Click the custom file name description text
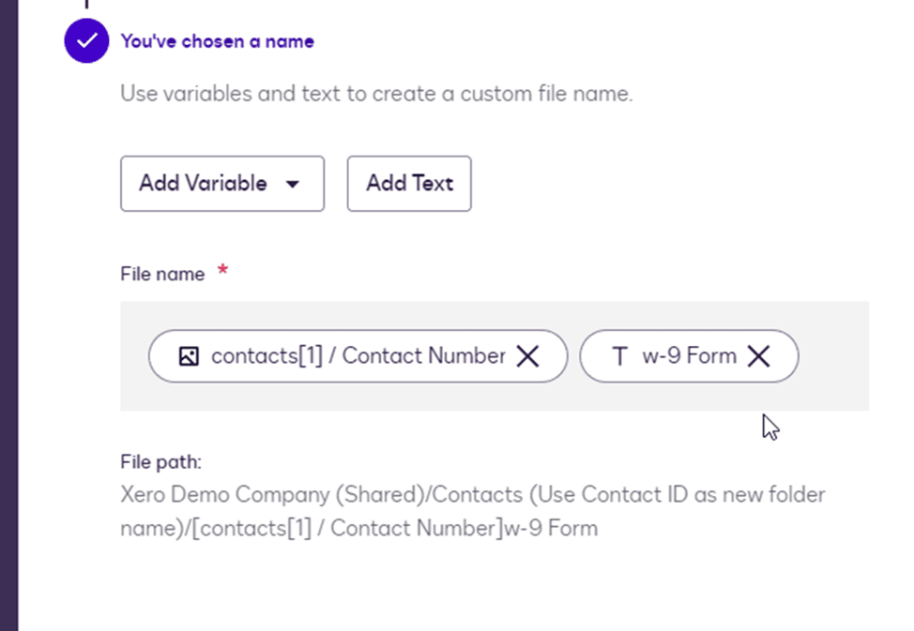The width and height of the screenshot is (914, 631). [376, 94]
